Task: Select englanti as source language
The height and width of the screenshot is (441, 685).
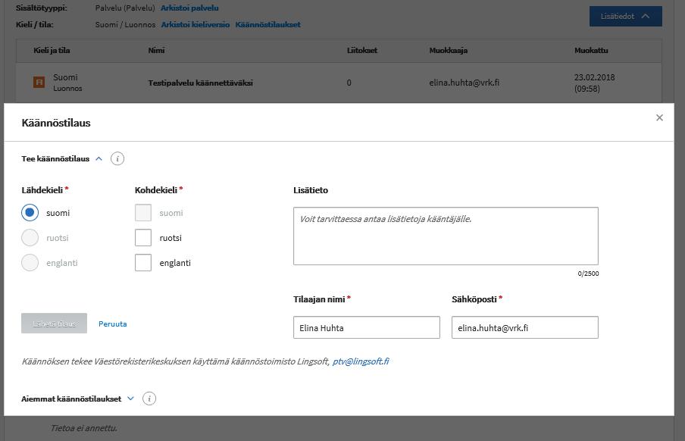Action: point(30,263)
